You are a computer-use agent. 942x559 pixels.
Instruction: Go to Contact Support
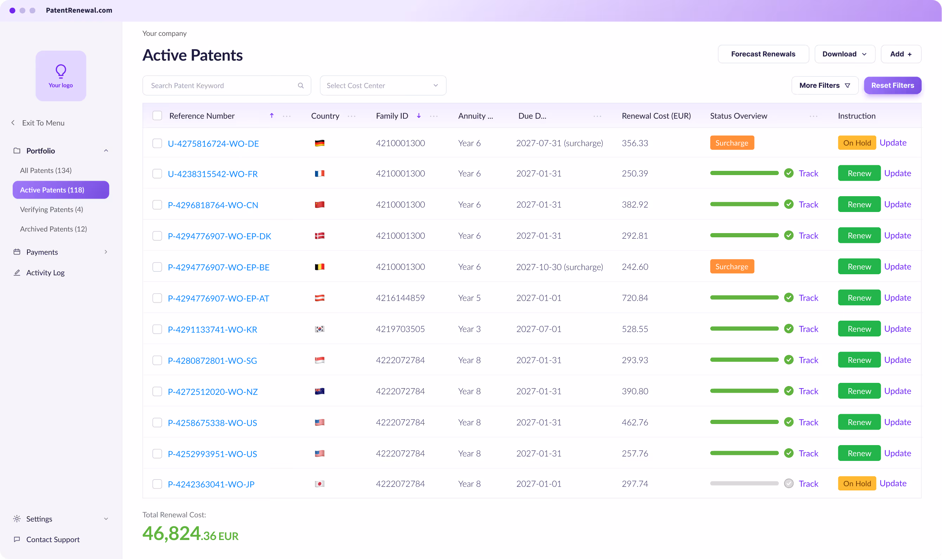point(53,539)
